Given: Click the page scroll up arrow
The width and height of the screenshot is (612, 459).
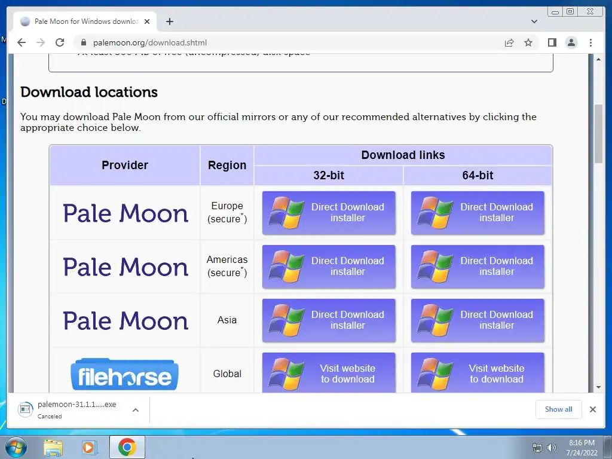Looking at the screenshot, I should coord(598,59).
